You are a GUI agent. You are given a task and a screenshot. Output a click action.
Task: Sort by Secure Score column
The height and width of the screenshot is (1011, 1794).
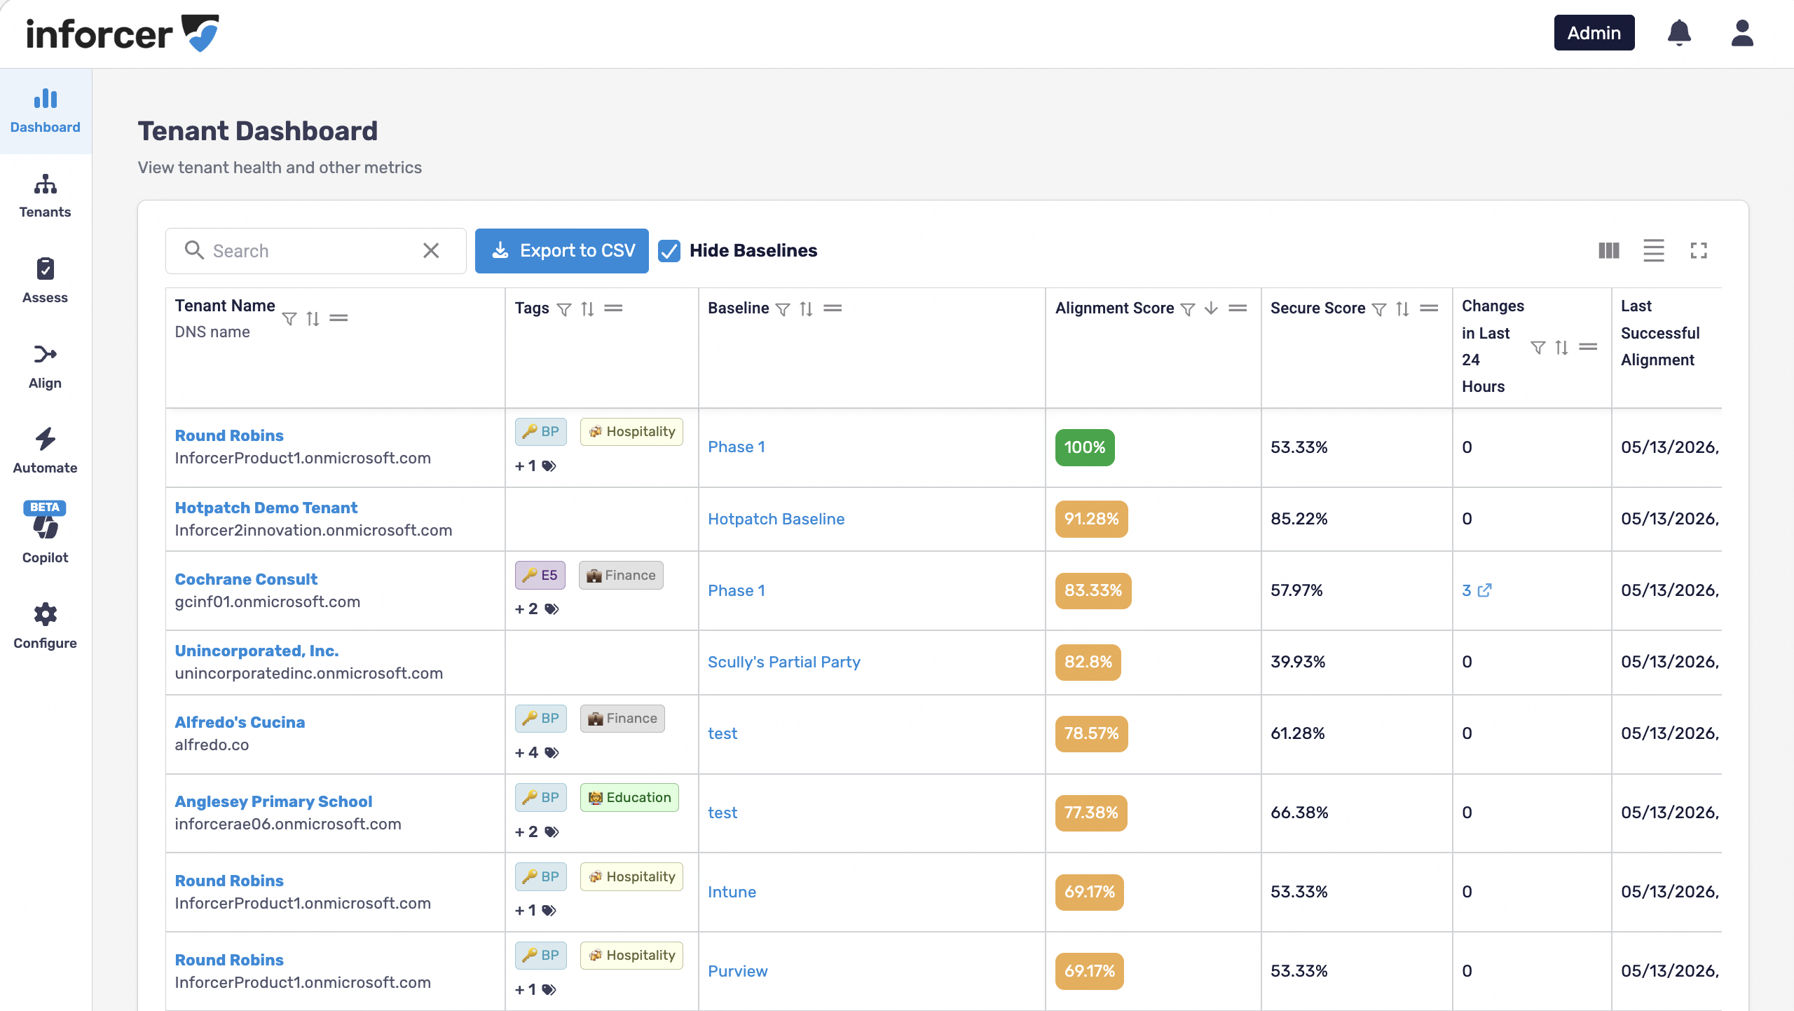(x=1402, y=309)
